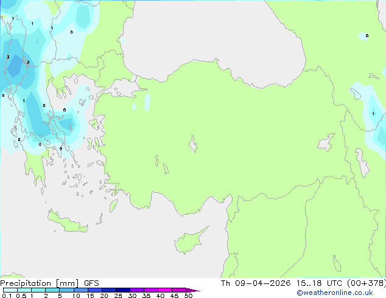
Task: Click the '35' legend label
Action: (146, 296)
